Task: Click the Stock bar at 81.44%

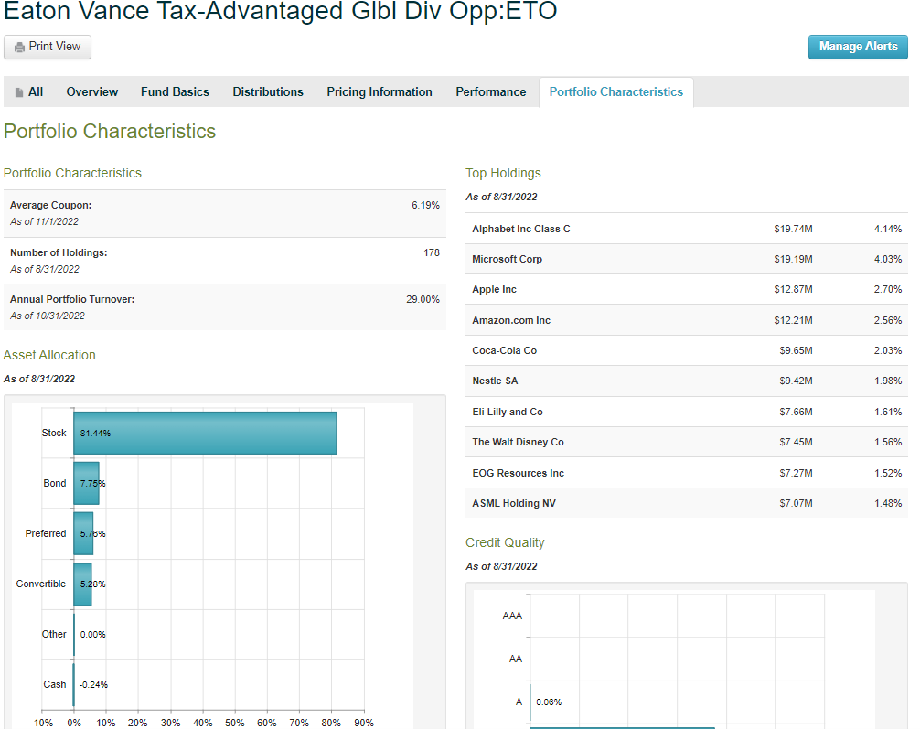Action: [206, 434]
